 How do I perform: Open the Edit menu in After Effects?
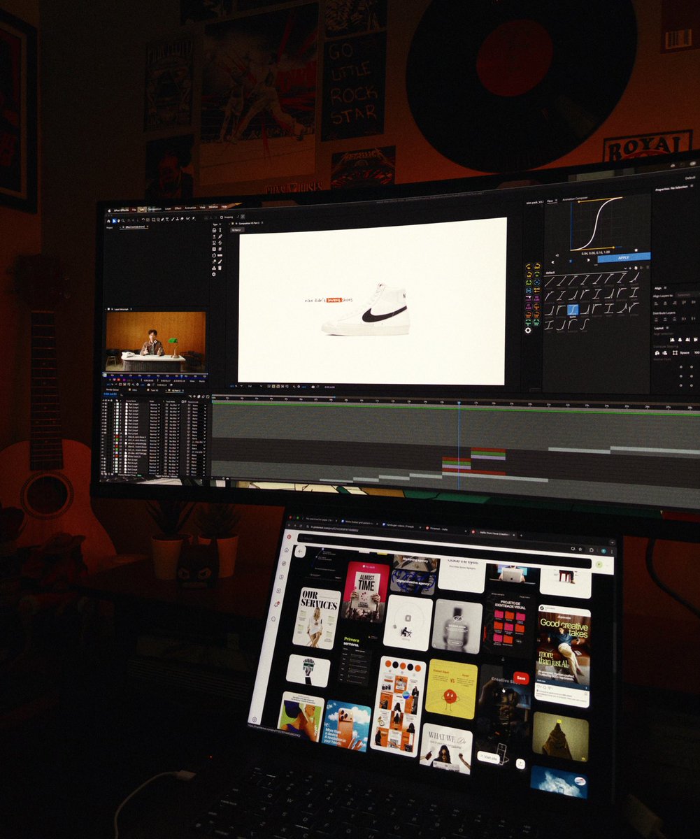(x=143, y=209)
